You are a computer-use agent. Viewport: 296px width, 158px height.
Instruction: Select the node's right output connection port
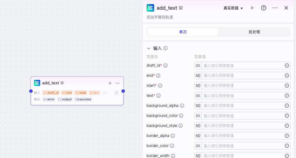[123, 91]
